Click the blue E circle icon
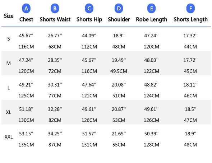The image size is (212, 163). tap(151, 8)
